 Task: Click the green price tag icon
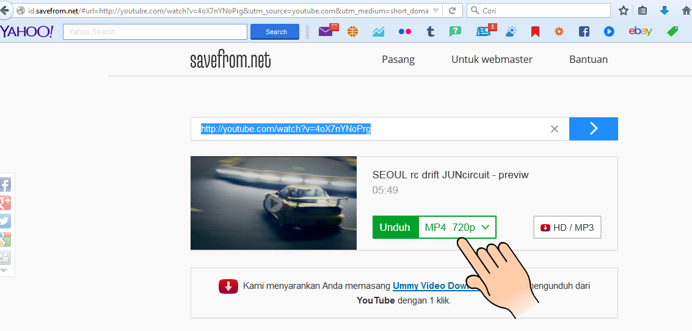(672, 32)
